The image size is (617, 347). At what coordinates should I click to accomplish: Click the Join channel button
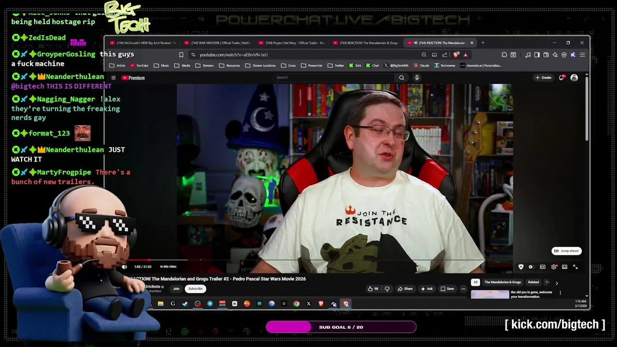176,289
